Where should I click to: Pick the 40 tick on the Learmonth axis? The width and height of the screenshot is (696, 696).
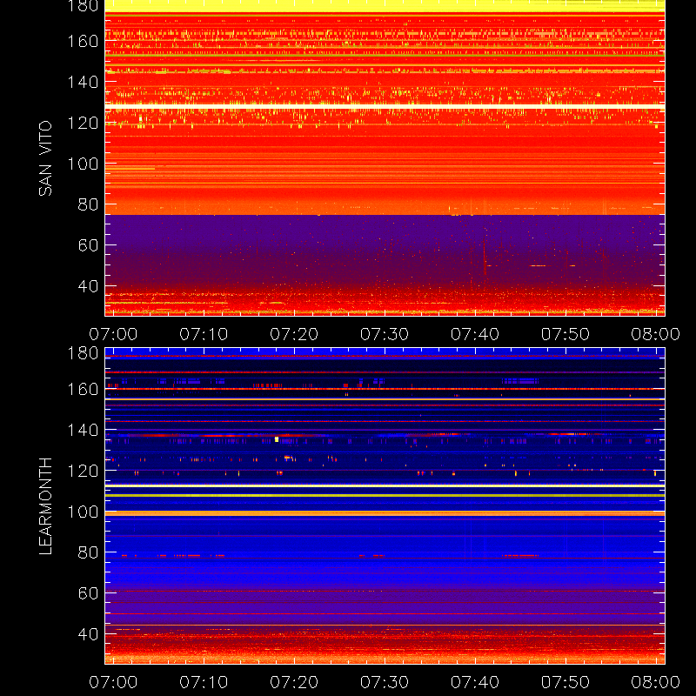[x=88, y=634]
